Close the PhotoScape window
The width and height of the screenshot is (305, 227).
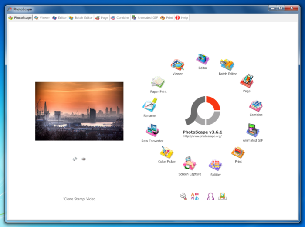tap(291, 8)
